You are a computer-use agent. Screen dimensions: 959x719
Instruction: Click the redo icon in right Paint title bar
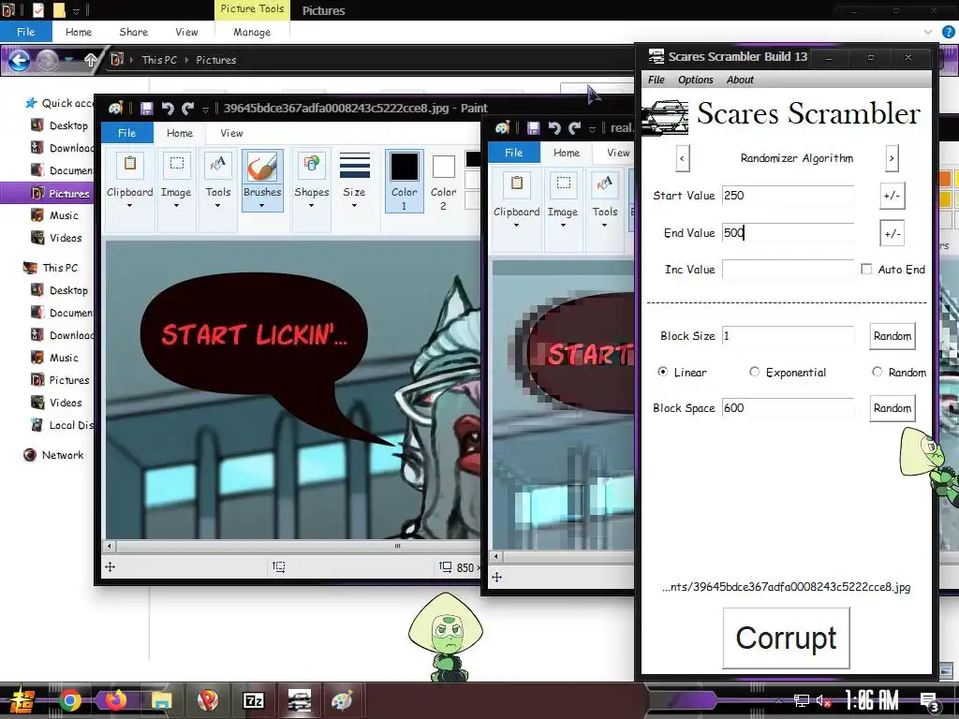pos(575,127)
